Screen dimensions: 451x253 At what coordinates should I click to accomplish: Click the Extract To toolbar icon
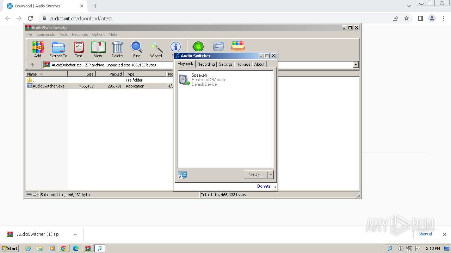click(58, 49)
